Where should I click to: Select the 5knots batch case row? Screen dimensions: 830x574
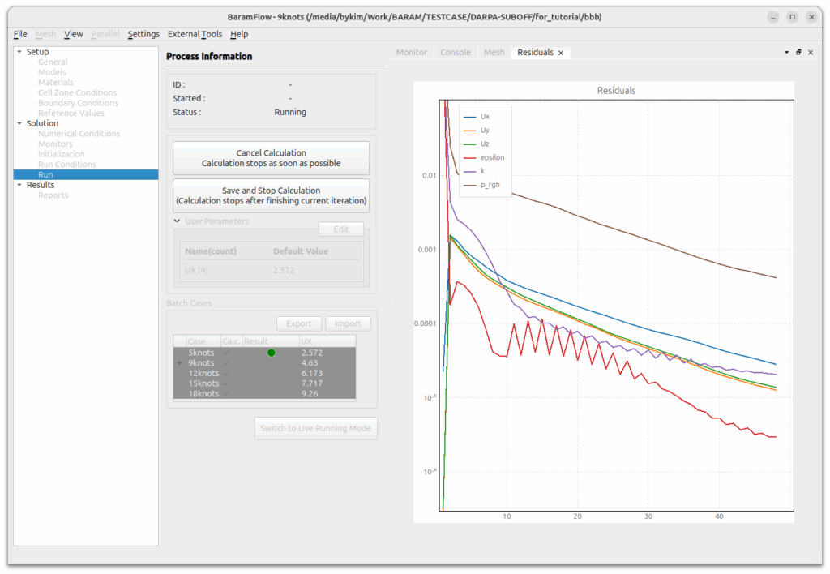(264, 353)
